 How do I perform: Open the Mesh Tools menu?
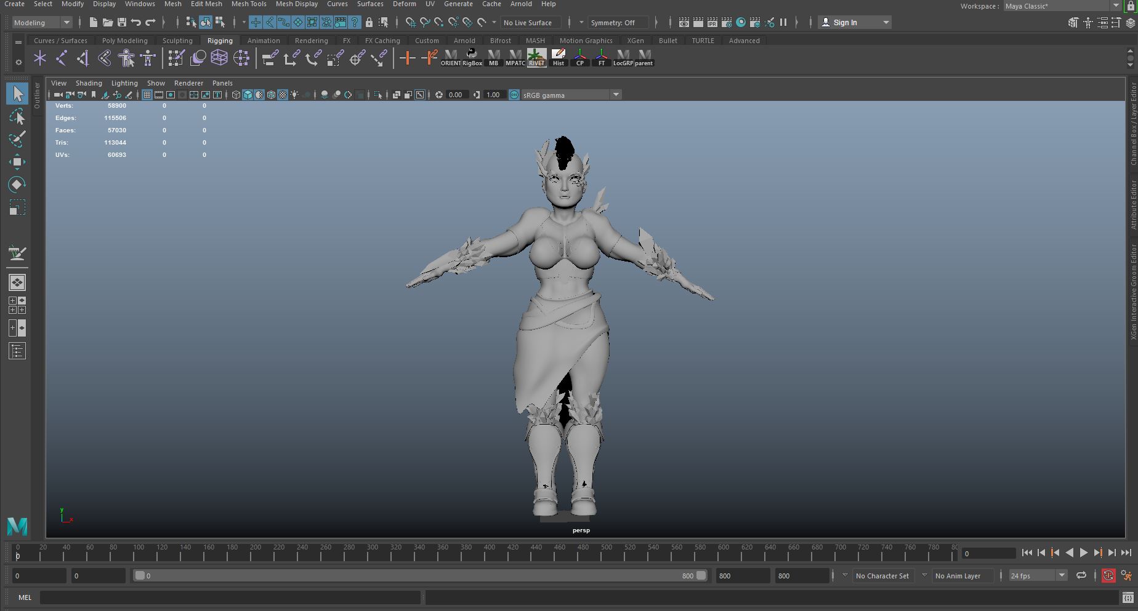[249, 4]
